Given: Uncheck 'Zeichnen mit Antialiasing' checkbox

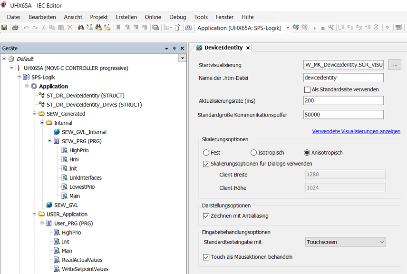Looking at the screenshot, I should [206, 216].
